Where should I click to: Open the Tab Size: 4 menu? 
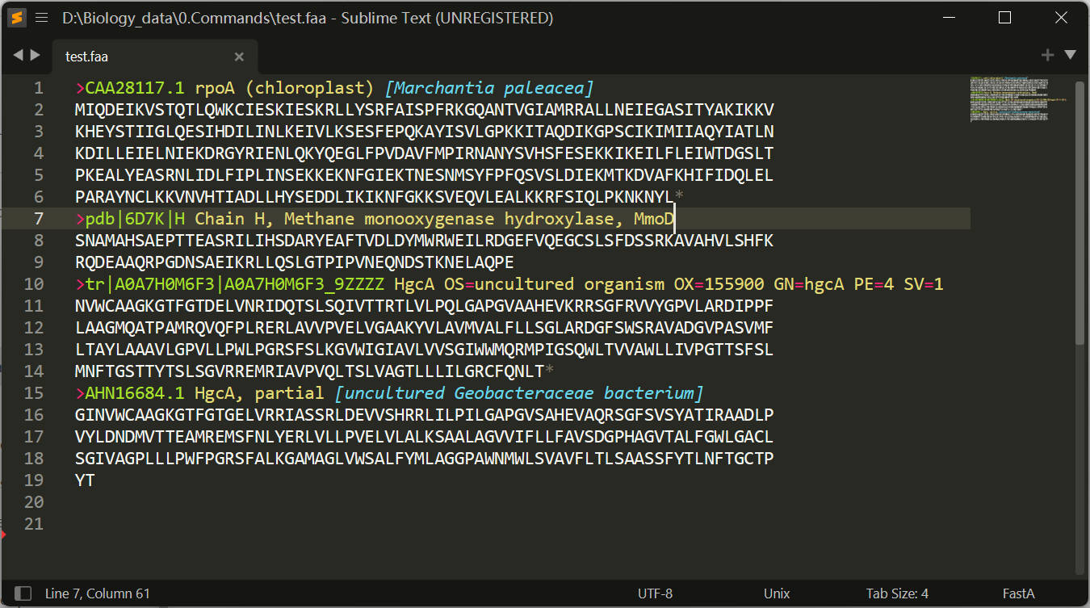click(897, 593)
